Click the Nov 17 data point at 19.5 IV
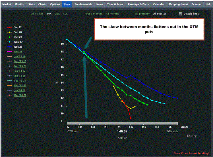This screenshot has width=213, height=157. tap(67, 39)
